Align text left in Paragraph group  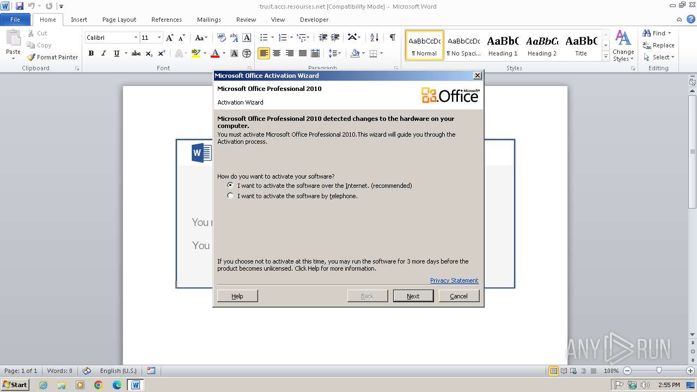click(264, 53)
